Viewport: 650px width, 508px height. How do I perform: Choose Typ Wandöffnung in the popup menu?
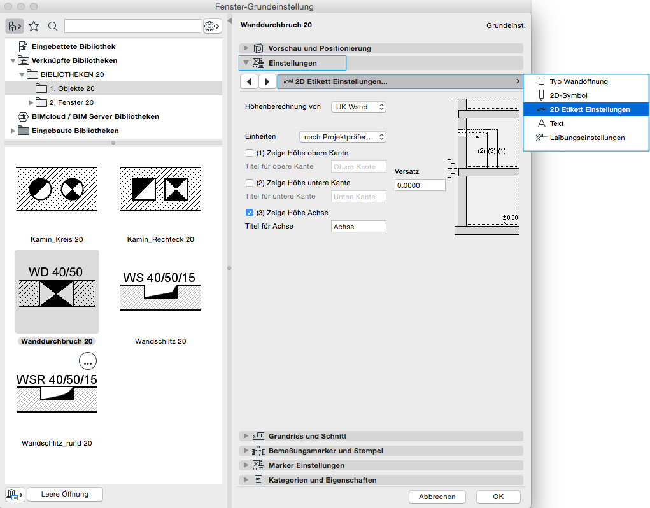point(578,81)
